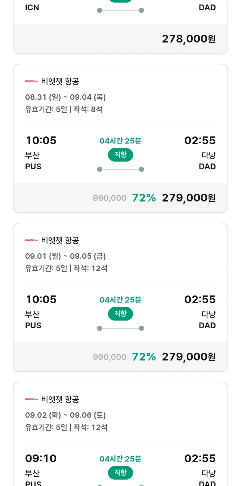Click the route line on the ICN–DAD card
This screenshot has height=486, width=241.
(x=121, y=10)
